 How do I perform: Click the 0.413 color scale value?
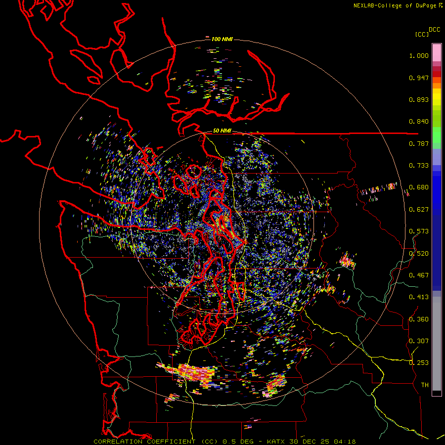tap(419, 297)
